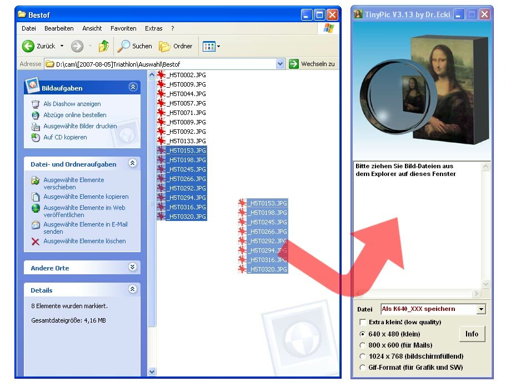Image resolution: width=516 pixels, height=387 pixels.
Task: Click the red X delete icon beside 'Ausgewählte Elemente löschen'
Action: coord(36,242)
